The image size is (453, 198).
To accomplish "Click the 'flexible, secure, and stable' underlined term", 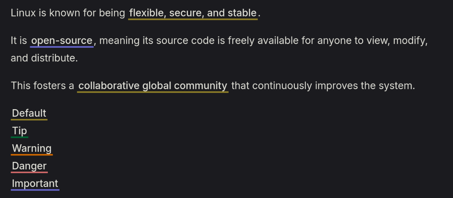I will tap(193, 13).
